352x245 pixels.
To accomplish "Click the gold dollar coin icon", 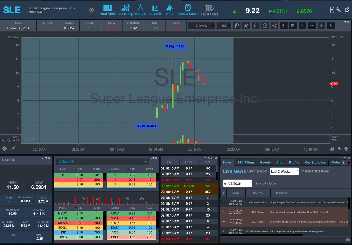I will click(x=91, y=10).
